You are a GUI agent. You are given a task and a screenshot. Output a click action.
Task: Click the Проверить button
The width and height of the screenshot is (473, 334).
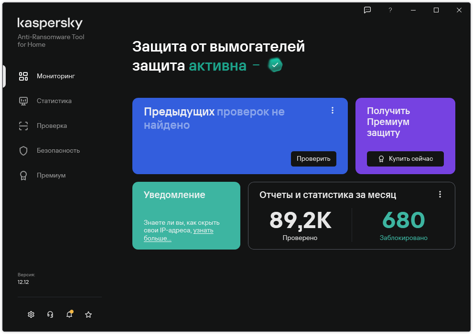point(314,159)
